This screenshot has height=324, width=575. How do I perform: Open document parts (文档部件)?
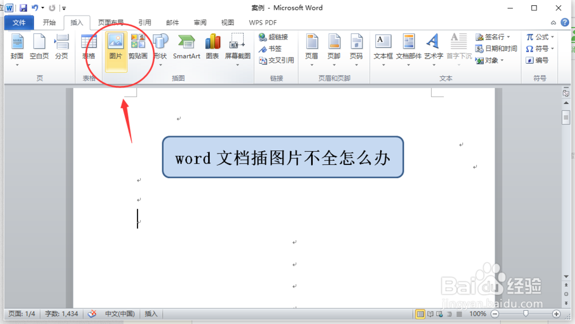(x=408, y=47)
